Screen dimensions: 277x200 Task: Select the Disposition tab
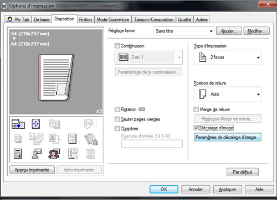pyautogui.click(x=64, y=19)
